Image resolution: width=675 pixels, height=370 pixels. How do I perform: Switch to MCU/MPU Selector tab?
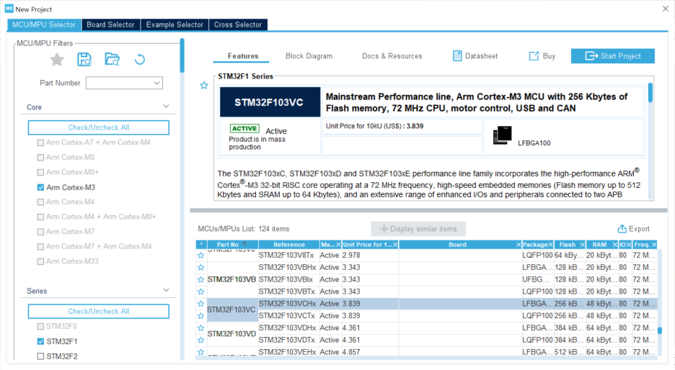tap(44, 24)
